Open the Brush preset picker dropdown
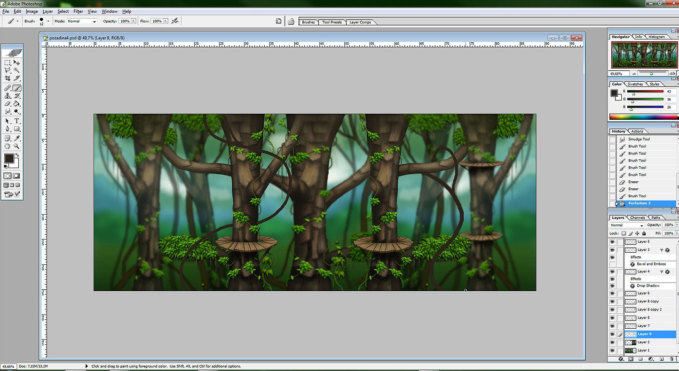 [x=47, y=21]
